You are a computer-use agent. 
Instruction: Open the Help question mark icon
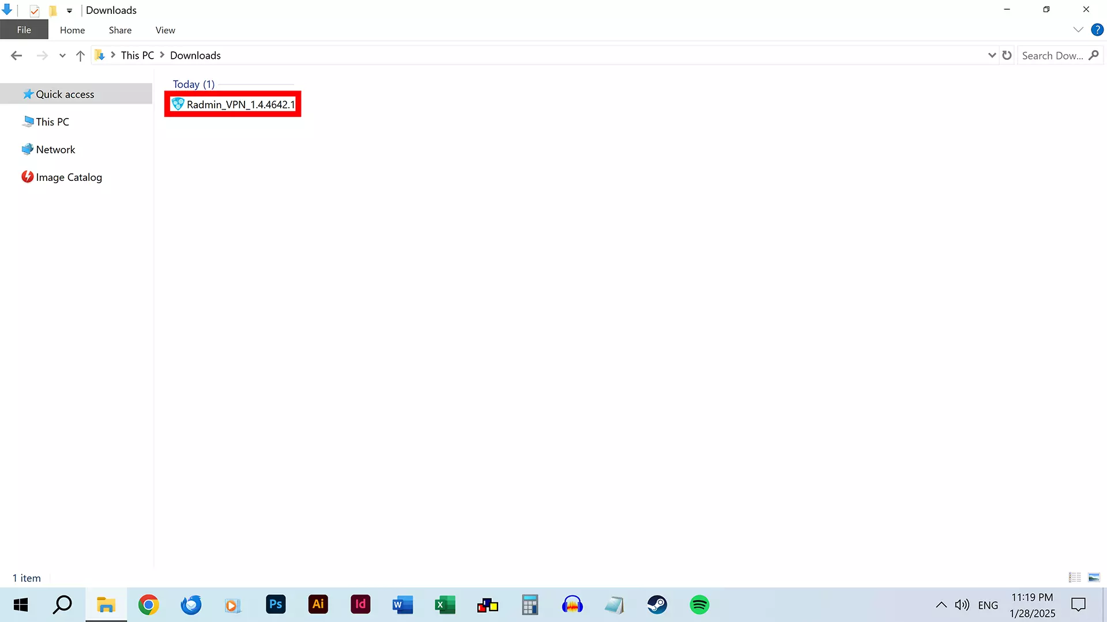1097,30
